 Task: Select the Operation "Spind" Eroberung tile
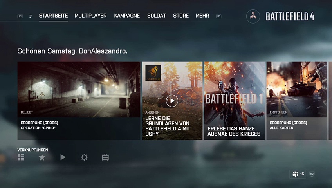click(79, 101)
